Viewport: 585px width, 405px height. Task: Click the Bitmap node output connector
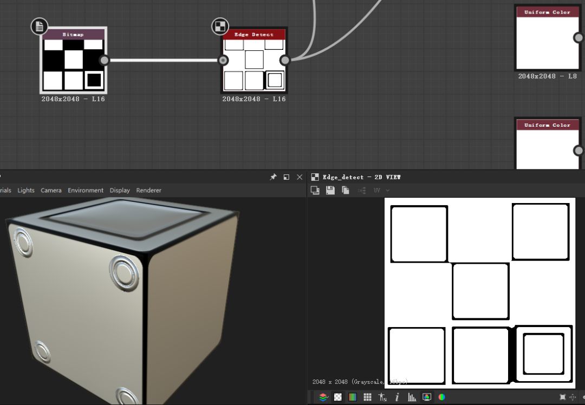(x=104, y=60)
